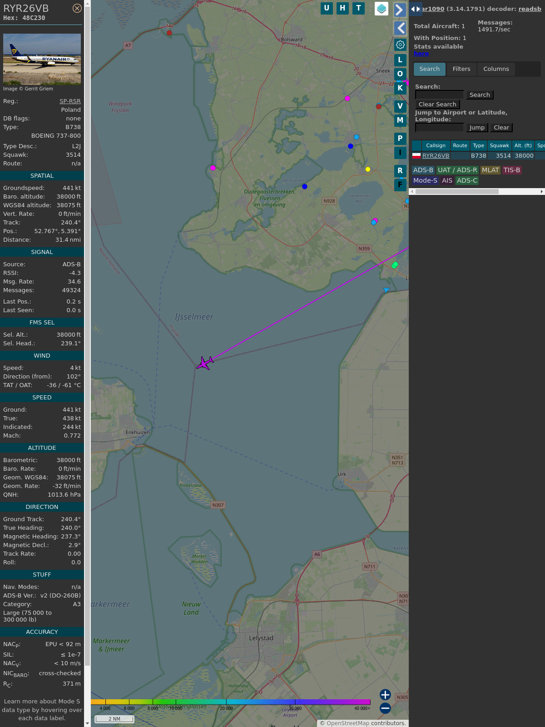545x727 pixels.
Task: Sort table by Type column
Action: [478, 145]
